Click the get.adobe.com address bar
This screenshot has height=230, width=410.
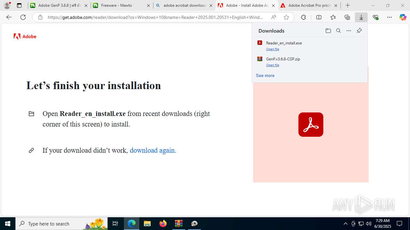click(155, 17)
